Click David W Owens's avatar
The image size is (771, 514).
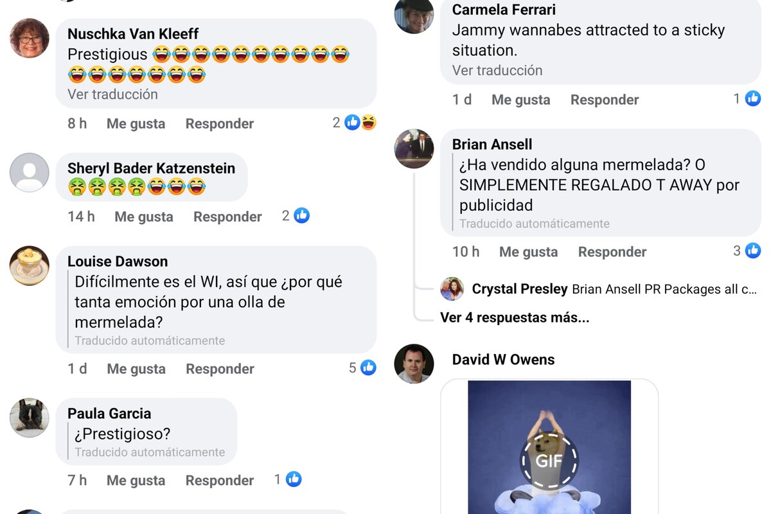point(414,364)
